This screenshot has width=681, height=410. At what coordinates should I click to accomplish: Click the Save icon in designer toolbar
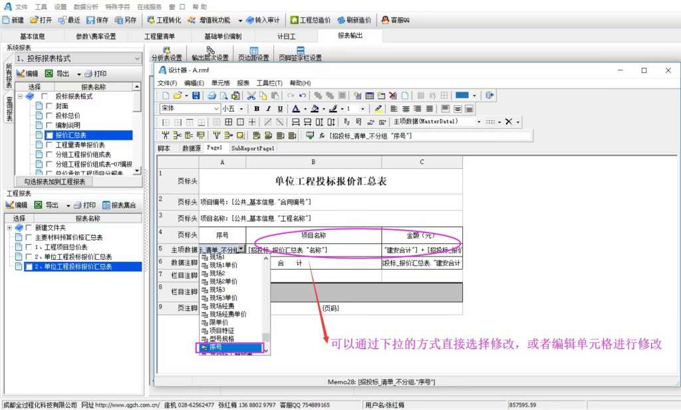pyautogui.click(x=196, y=96)
